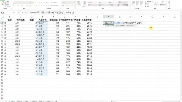182x102 pixels.
Task: Open the Number group dialog launcher
Action: pos(75,9)
